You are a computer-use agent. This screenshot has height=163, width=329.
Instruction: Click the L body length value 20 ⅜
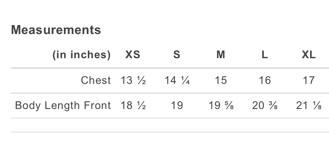point(265,105)
